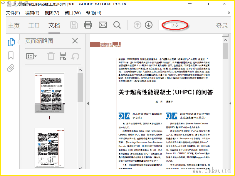
Task: Click the question 超高性能混凝土有明确的定义吗?
Action: [147, 116]
